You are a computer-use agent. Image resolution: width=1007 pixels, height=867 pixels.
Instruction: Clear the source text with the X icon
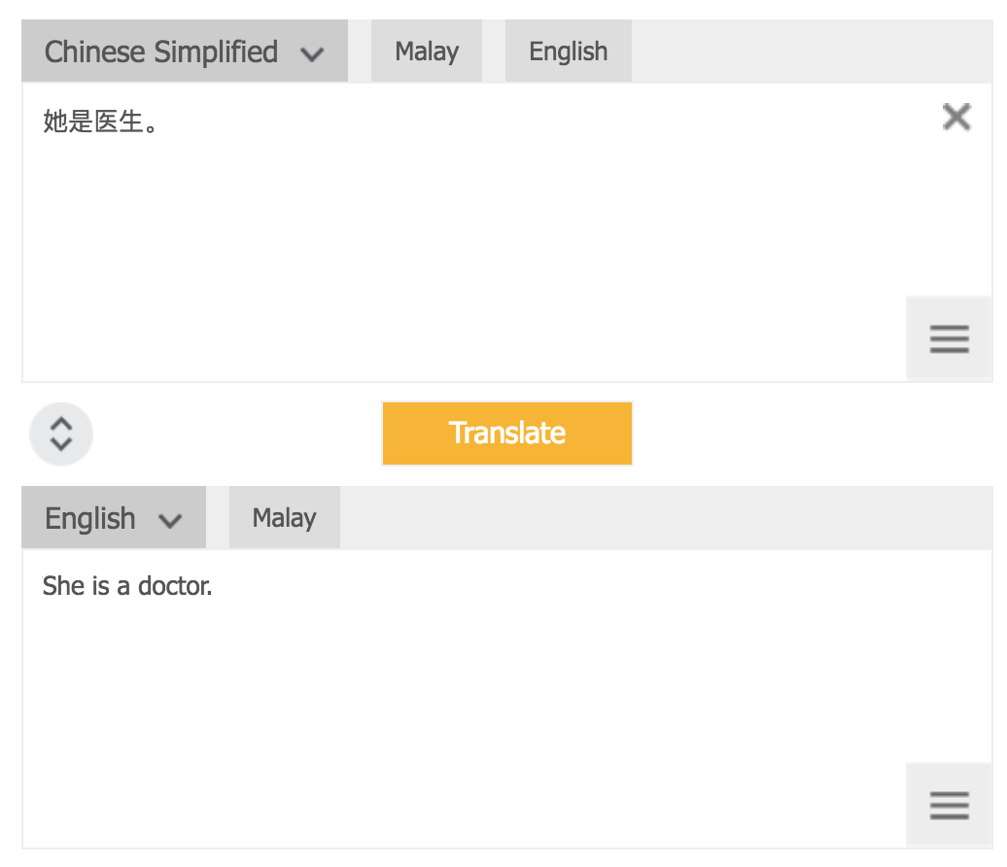[x=956, y=118]
